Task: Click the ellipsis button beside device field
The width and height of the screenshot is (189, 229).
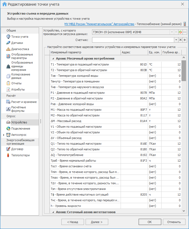Action: pyautogui.click(x=185, y=32)
